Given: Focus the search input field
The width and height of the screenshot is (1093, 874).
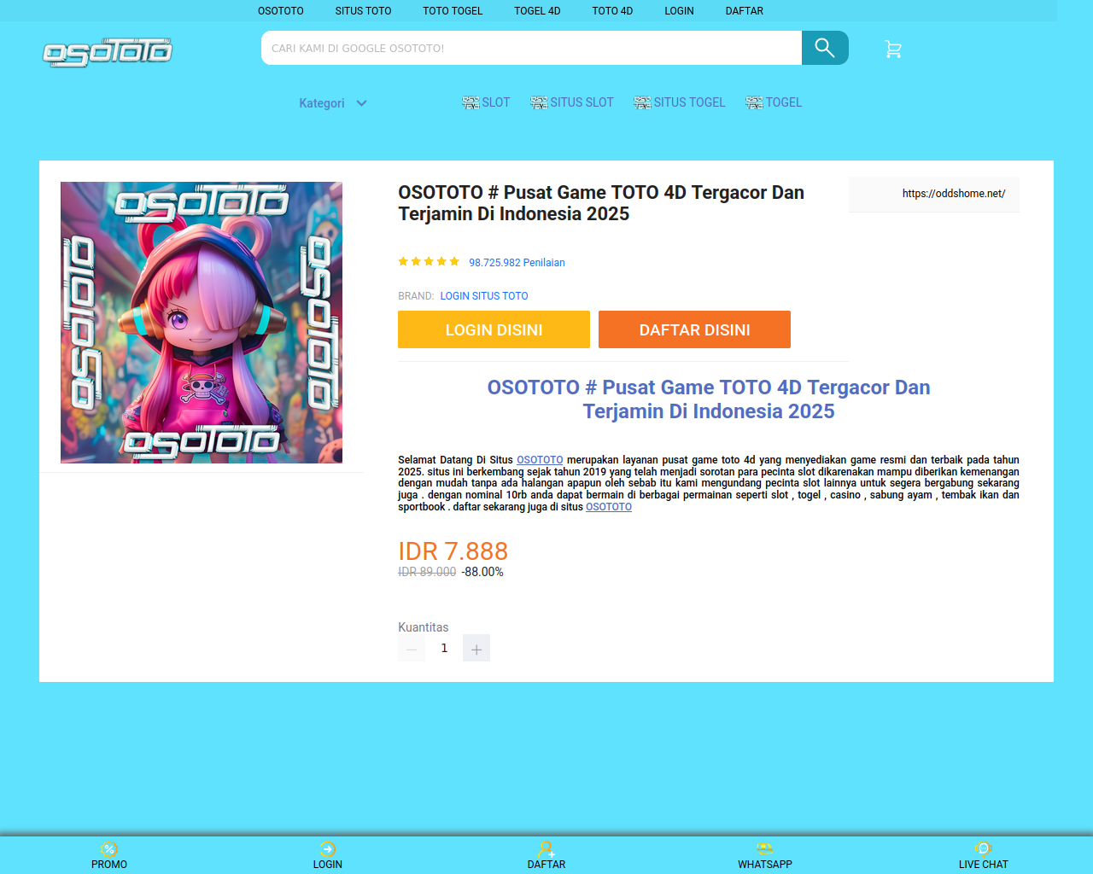Looking at the screenshot, I should point(531,48).
